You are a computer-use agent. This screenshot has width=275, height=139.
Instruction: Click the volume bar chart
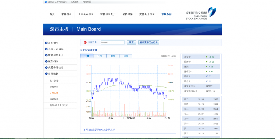tap(129, 109)
